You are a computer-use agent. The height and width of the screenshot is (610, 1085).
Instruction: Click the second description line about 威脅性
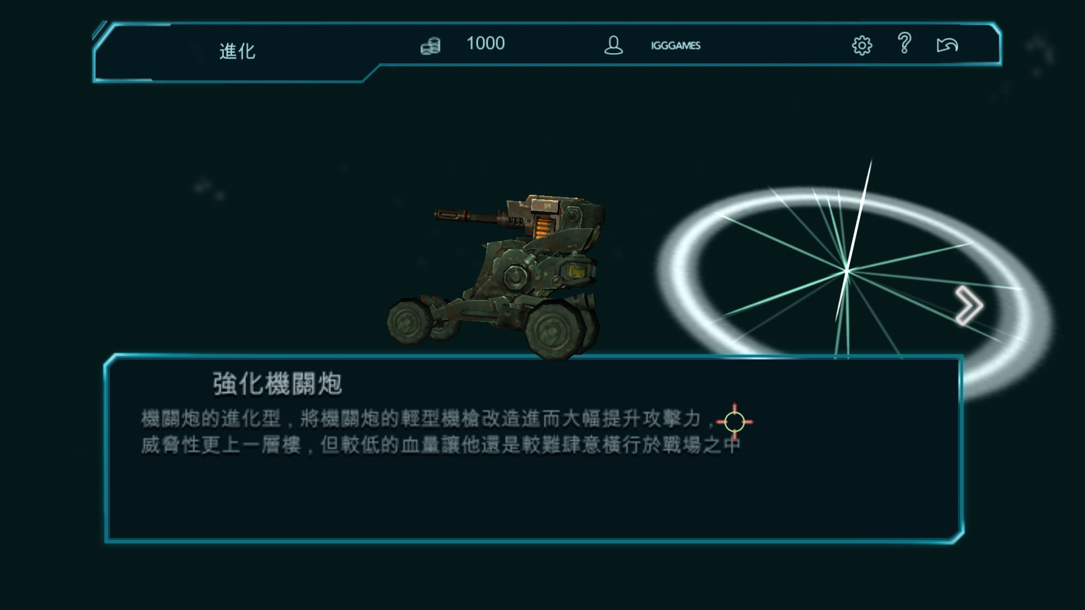tap(441, 445)
